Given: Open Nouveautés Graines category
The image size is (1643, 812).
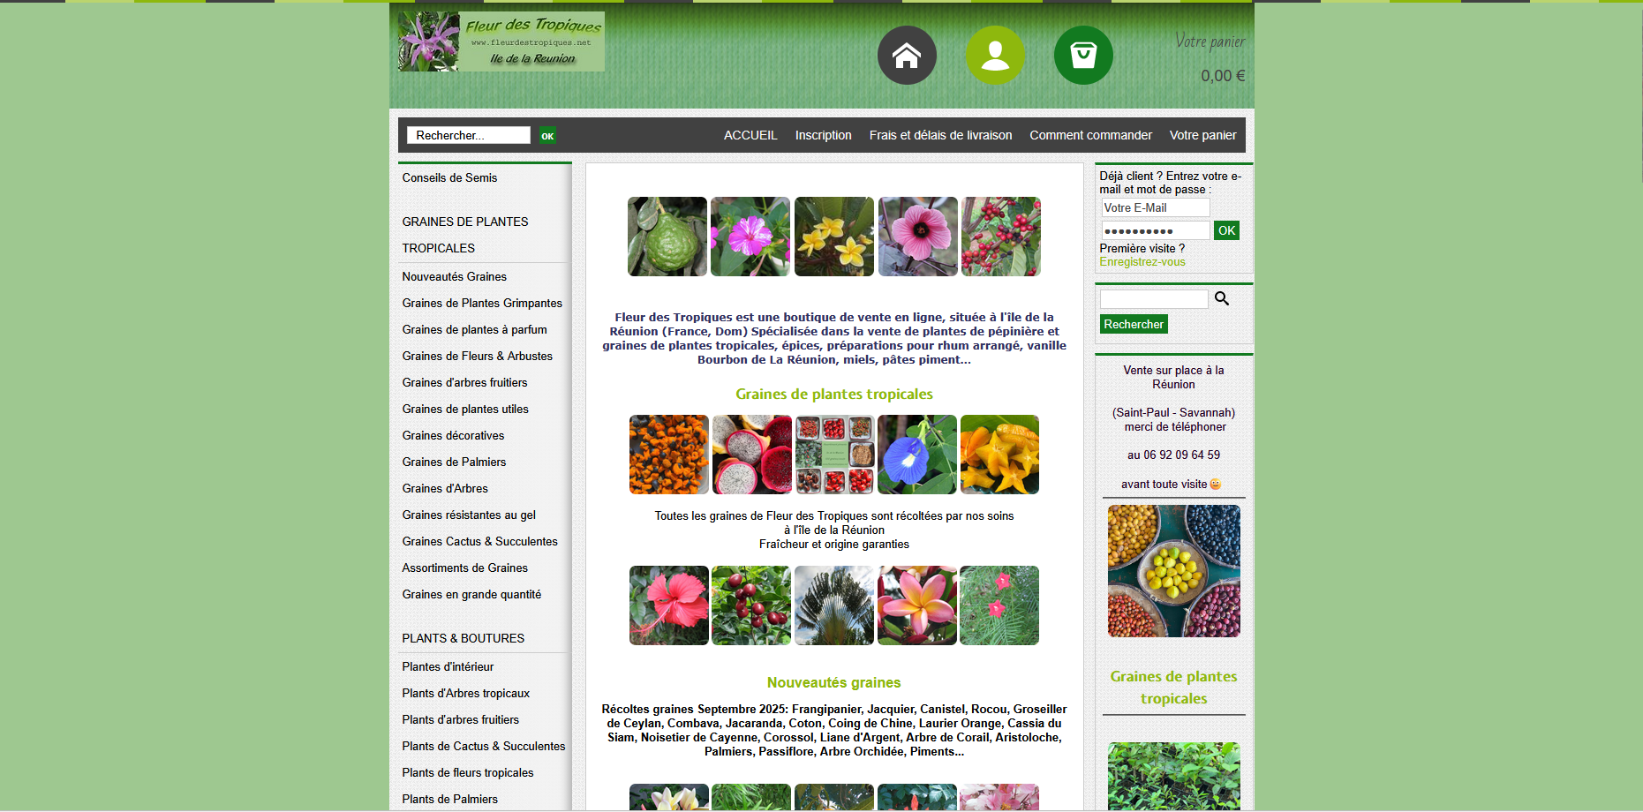Looking at the screenshot, I should [x=454, y=276].
